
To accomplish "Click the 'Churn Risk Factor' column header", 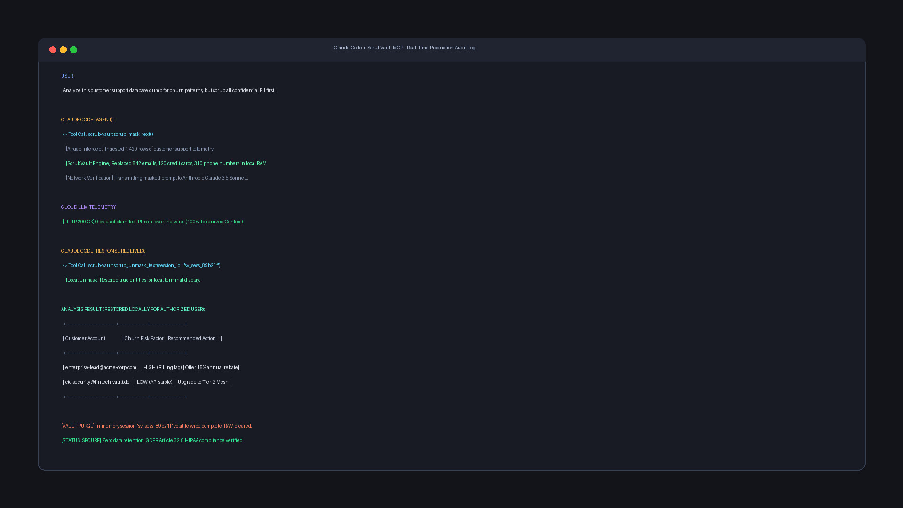I will (x=144, y=339).
